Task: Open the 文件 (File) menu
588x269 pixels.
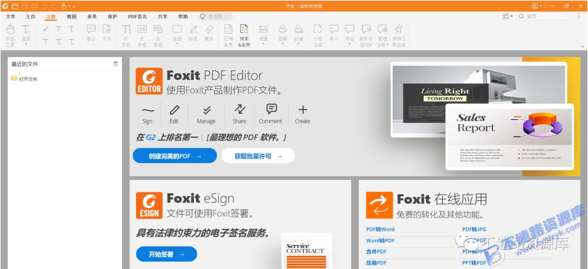Action: click(x=10, y=16)
